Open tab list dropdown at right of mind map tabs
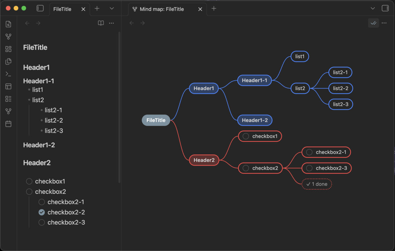Image resolution: width=395 pixels, height=251 pixels. (373, 9)
